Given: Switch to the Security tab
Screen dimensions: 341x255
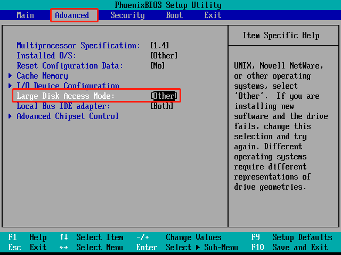Looking at the screenshot, I should coord(127,15).
